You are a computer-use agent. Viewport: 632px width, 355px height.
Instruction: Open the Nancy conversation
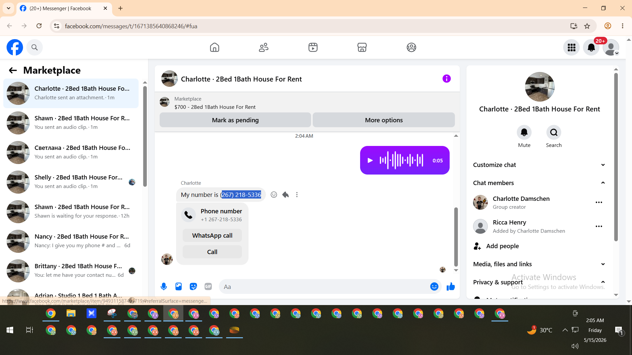[x=71, y=241]
